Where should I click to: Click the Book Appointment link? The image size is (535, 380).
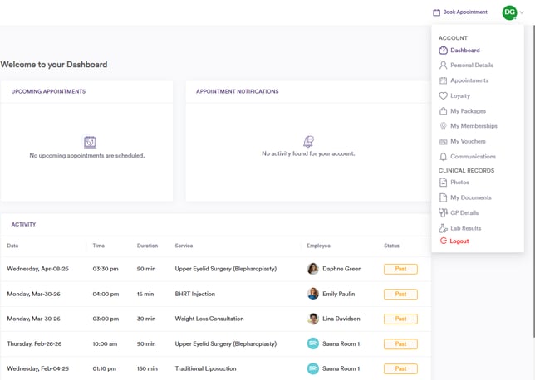(465, 12)
